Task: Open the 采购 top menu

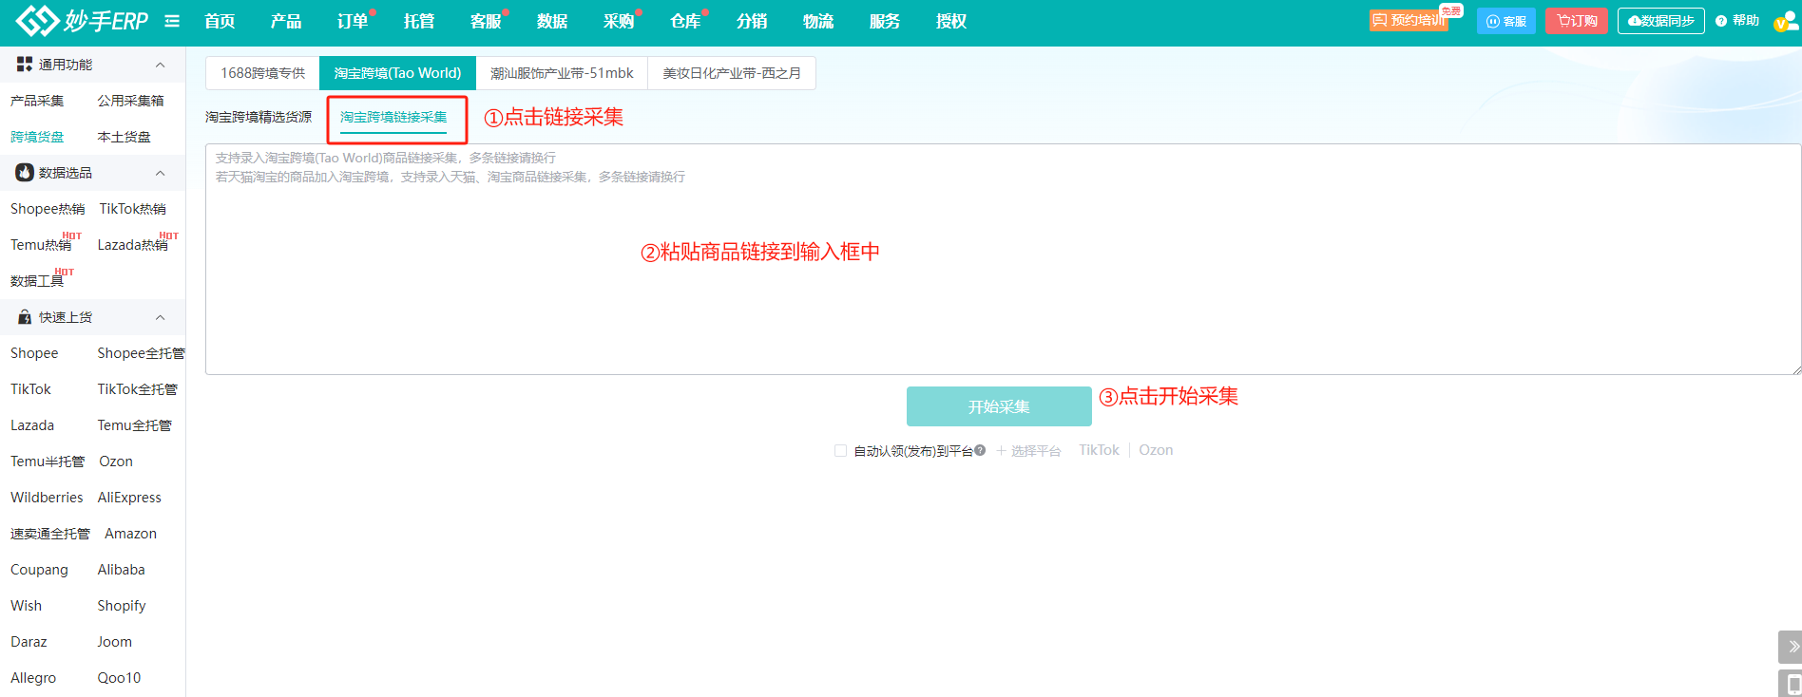Action: point(619,21)
